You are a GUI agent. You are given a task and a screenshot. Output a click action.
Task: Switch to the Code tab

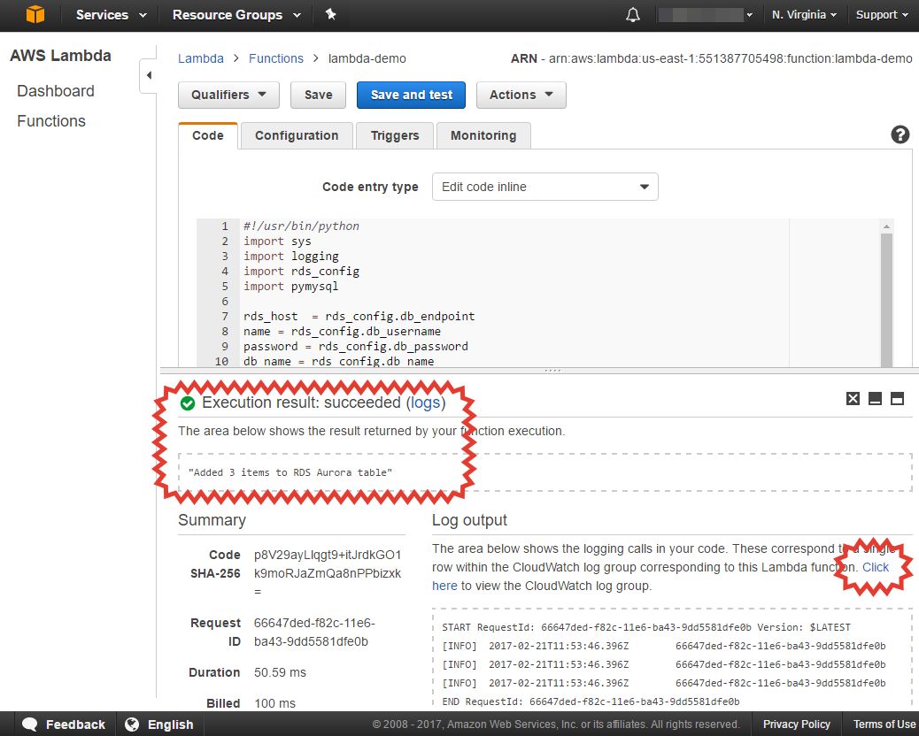[208, 135]
